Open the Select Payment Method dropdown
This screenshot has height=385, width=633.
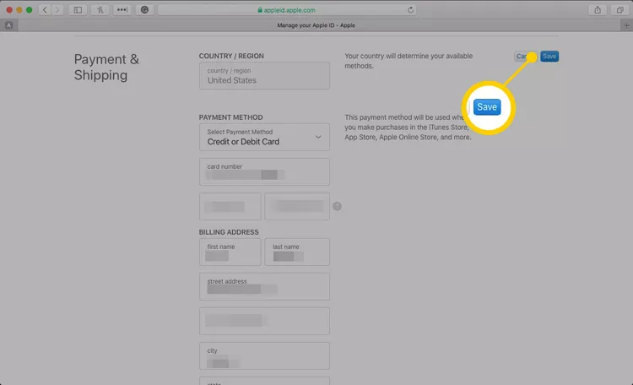(264, 137)
